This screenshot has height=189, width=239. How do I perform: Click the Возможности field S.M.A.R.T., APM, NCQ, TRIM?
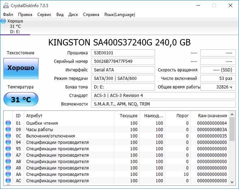163,104
